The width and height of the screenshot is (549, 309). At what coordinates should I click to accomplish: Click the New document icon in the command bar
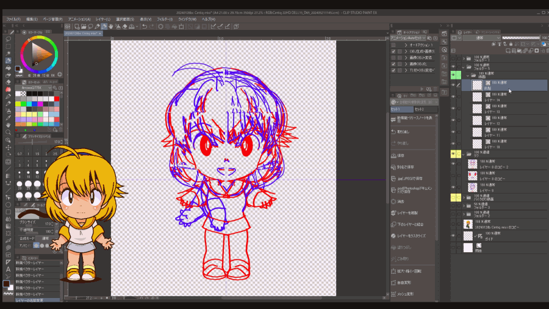click(77, 27)
